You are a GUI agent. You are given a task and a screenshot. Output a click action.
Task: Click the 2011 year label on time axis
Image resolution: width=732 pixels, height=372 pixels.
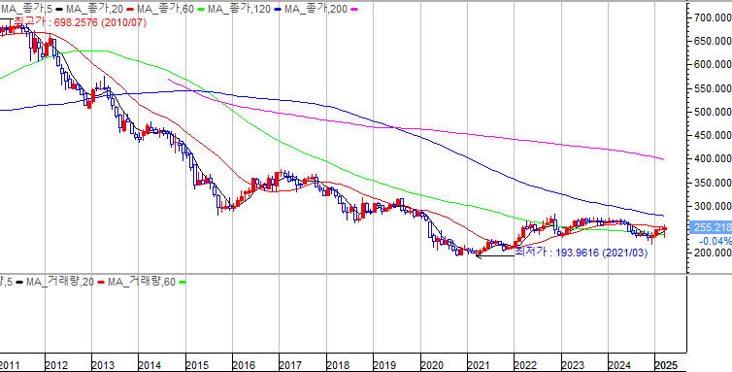[9, 364]
